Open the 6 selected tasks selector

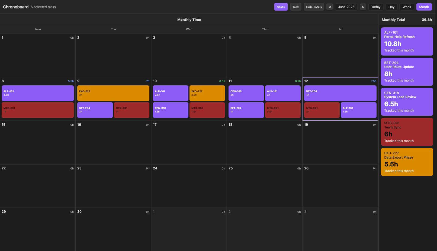click(x=43, y=7)
